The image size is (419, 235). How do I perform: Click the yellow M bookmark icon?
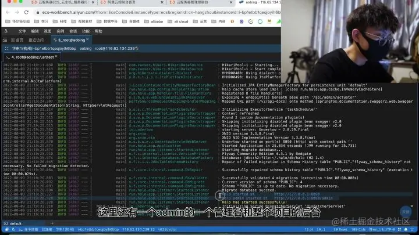[269, 21]
